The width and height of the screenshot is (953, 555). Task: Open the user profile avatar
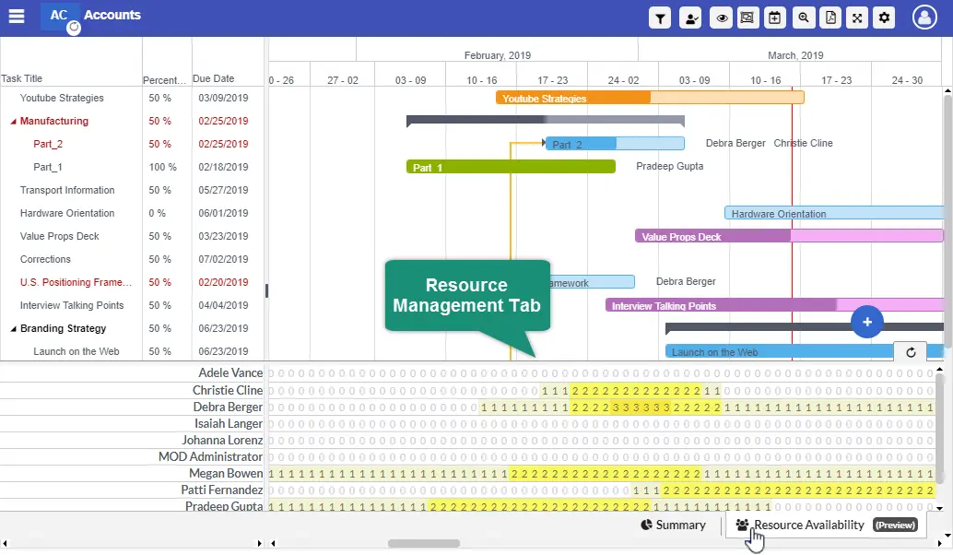point(924,18)
